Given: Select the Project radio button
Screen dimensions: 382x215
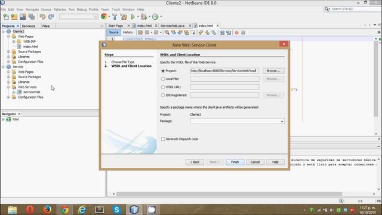Looking at the screenshot, I should (x=163, y=70).
